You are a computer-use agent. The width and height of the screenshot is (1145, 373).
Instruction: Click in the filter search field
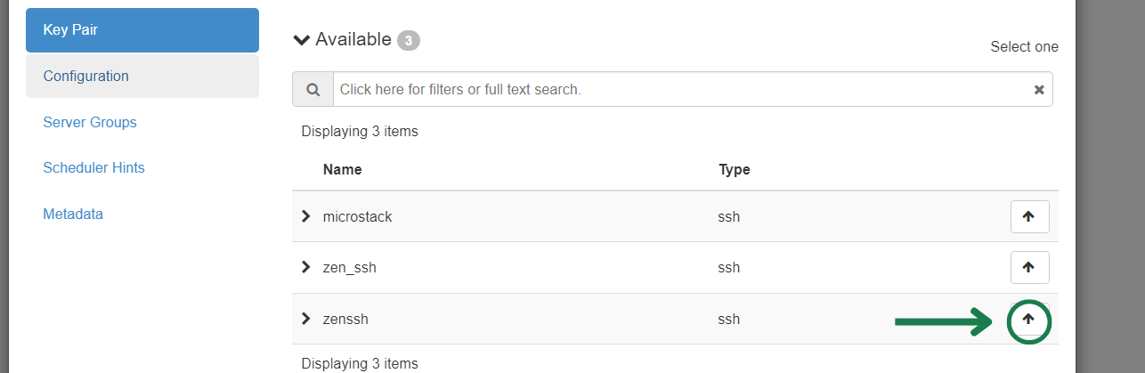click(681, 90)
